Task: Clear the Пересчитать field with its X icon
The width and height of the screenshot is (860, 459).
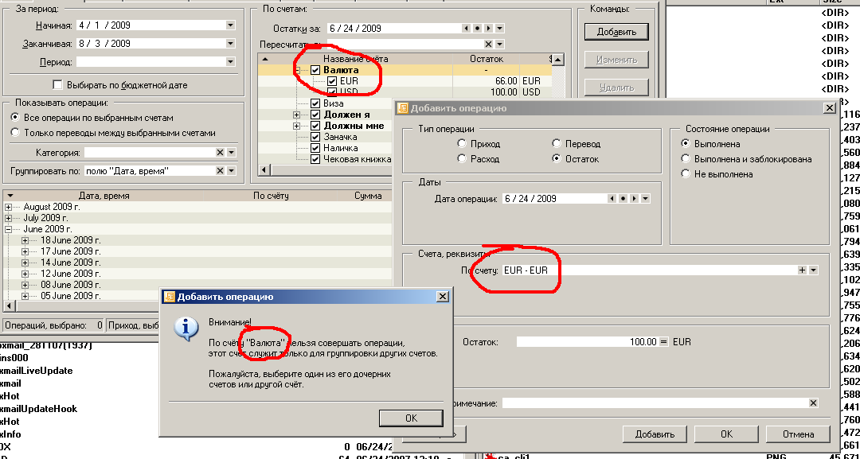Action: (x=488, y=45)
